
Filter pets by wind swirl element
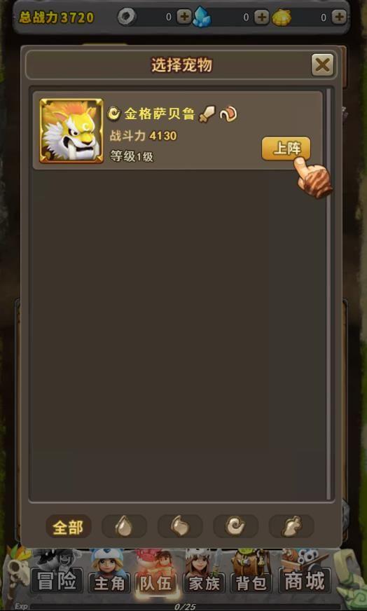coord(236,527)
